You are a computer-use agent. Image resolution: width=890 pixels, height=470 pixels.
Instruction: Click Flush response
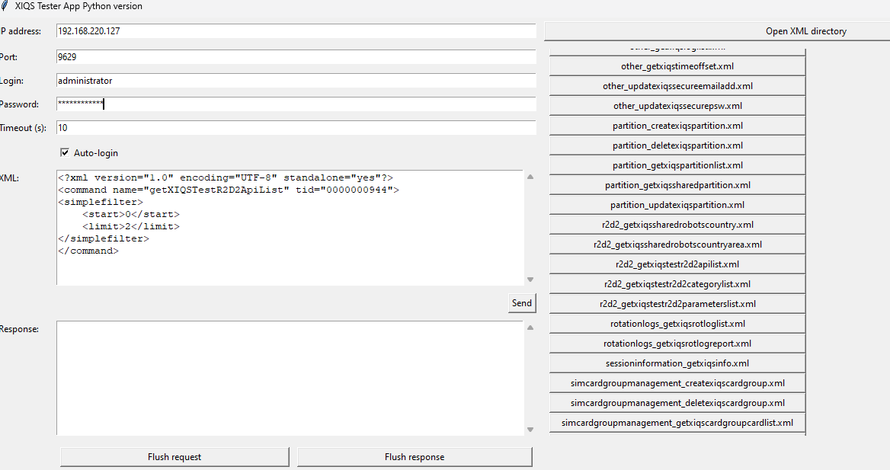415,456
